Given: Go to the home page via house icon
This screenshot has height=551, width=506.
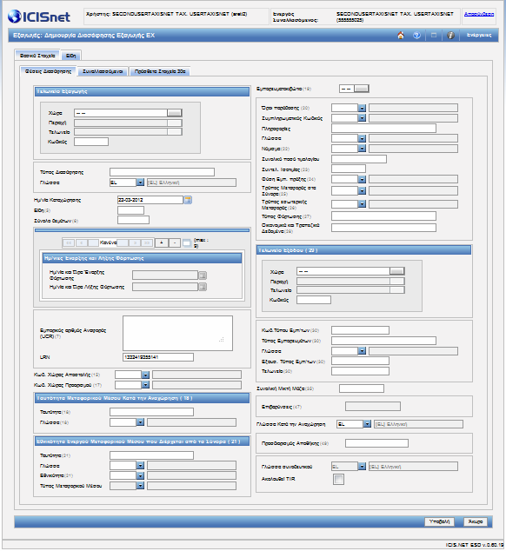Looking at the screenshot, I should pyautogui.click(x=400, y=35).
